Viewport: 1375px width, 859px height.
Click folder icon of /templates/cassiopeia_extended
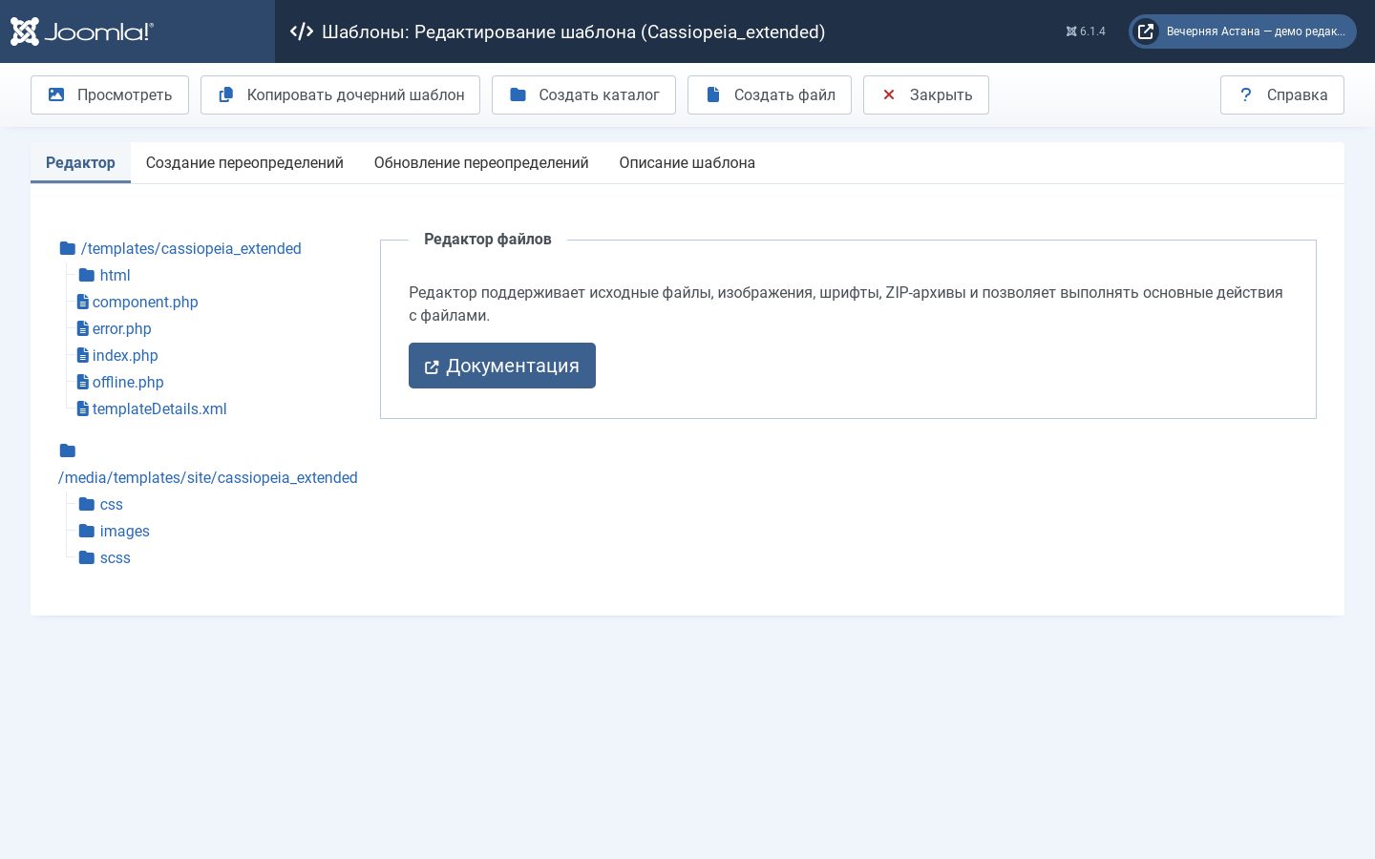[x=68, y=248]
